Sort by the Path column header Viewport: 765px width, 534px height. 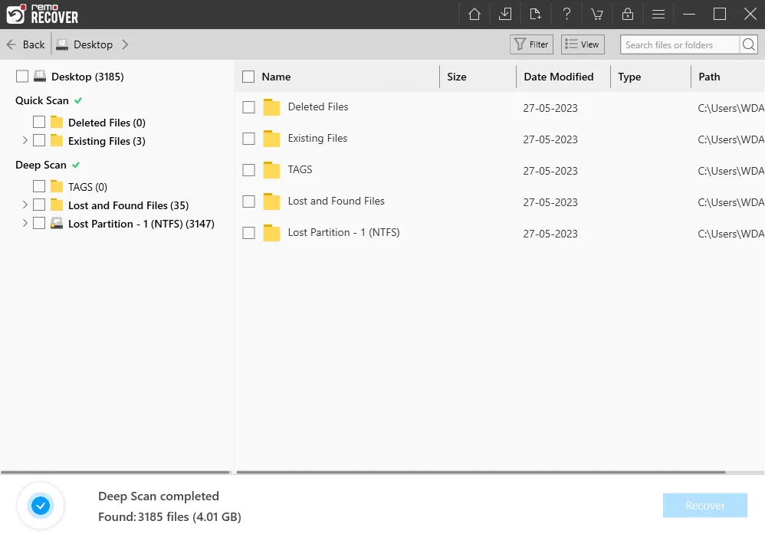tap(709, 77)
